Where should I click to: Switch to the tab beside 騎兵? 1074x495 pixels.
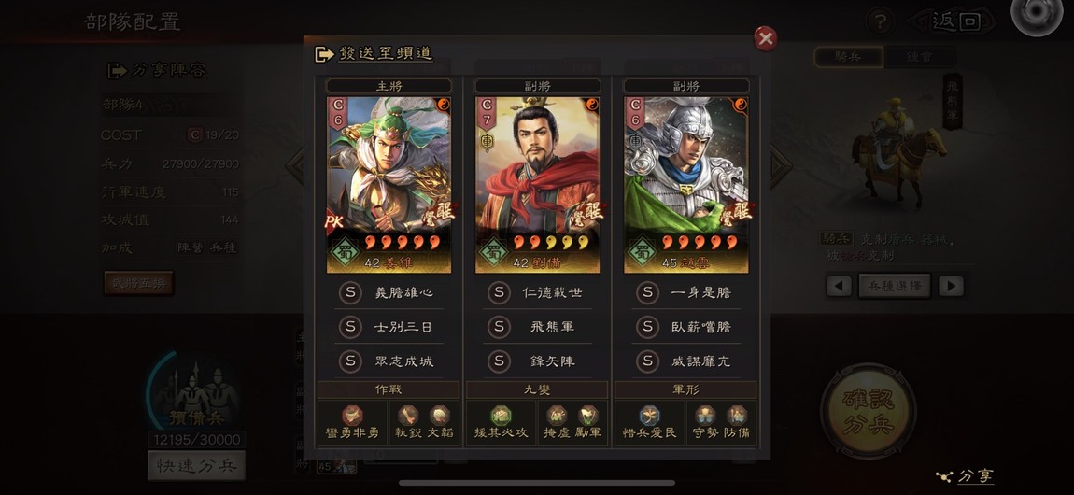pos(919,58)
